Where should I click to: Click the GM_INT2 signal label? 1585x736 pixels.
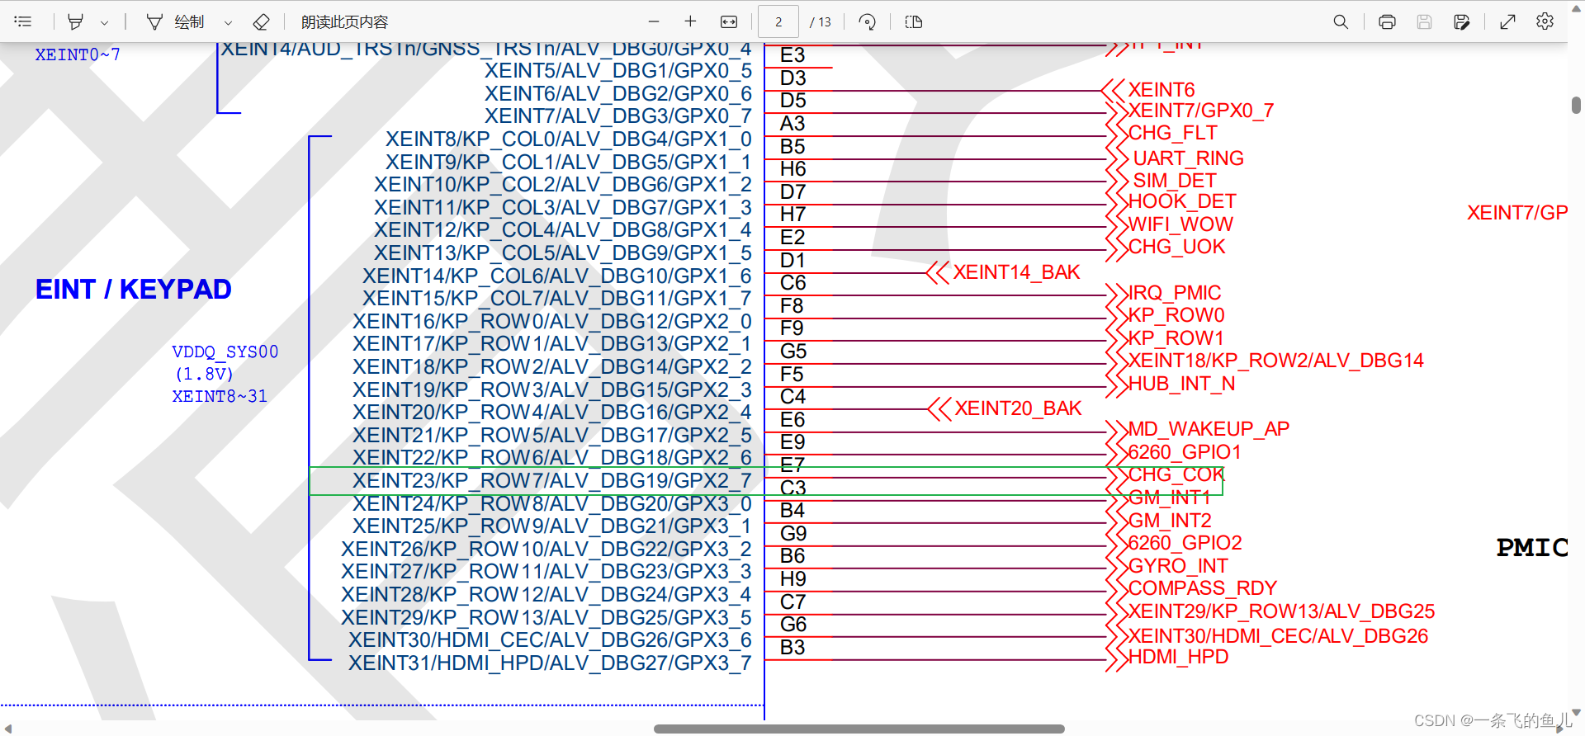tap(1170, 521)
